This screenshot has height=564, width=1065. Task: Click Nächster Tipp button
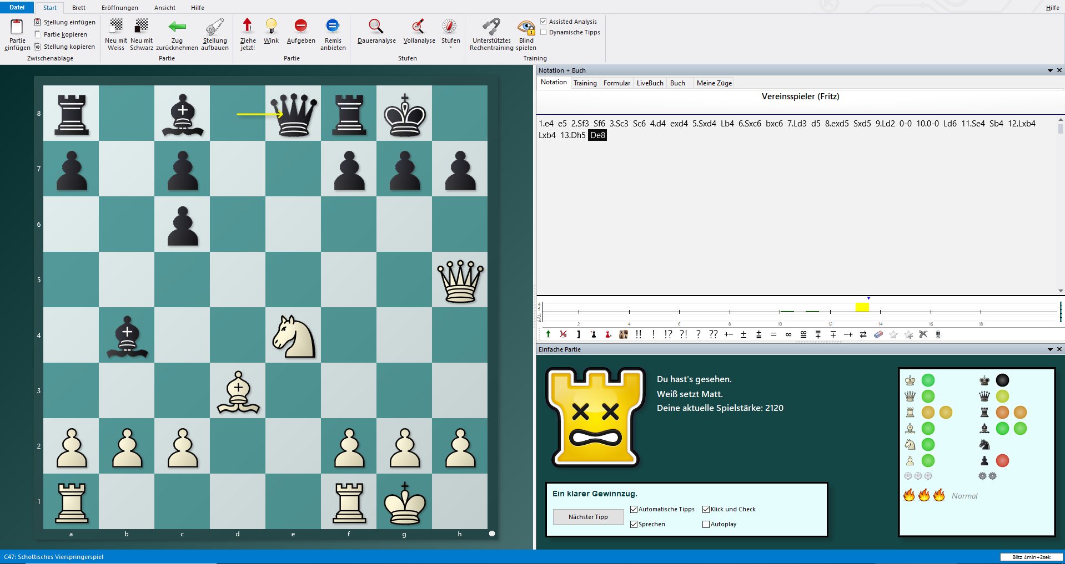[588, 517]
